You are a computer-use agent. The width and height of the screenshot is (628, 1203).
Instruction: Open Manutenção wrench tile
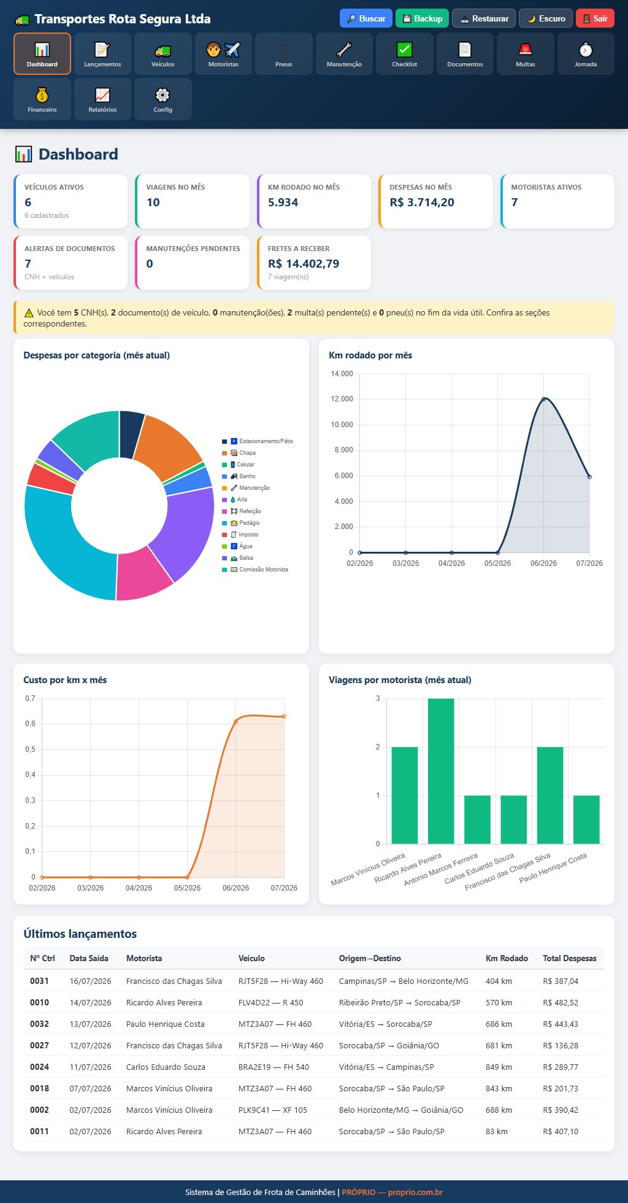(344, 54)
